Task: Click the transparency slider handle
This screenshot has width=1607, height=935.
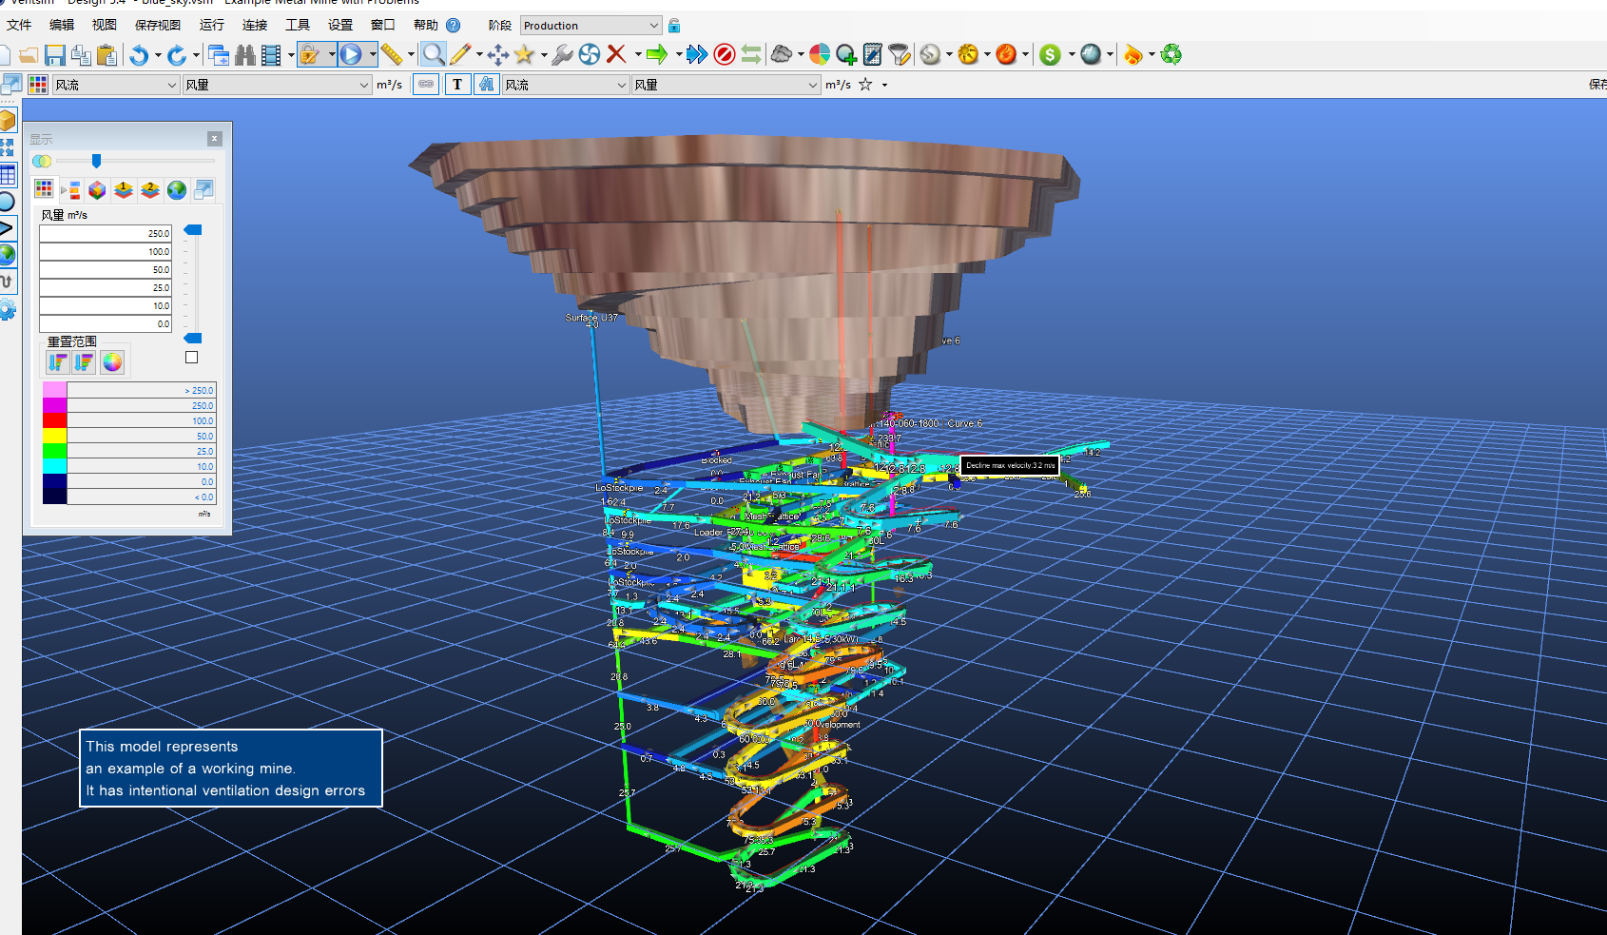Action: pyautogui.click(x=96, y=161)
